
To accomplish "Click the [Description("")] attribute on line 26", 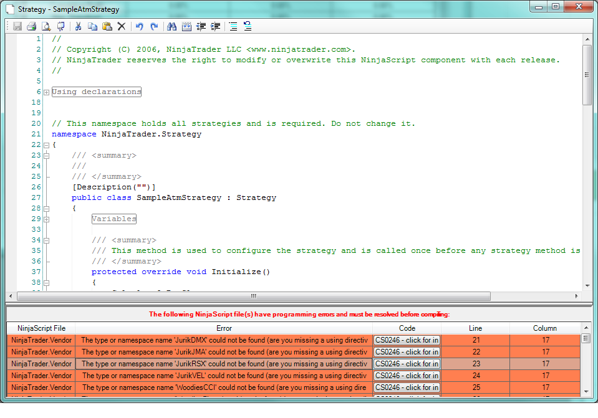I will 113,187.
